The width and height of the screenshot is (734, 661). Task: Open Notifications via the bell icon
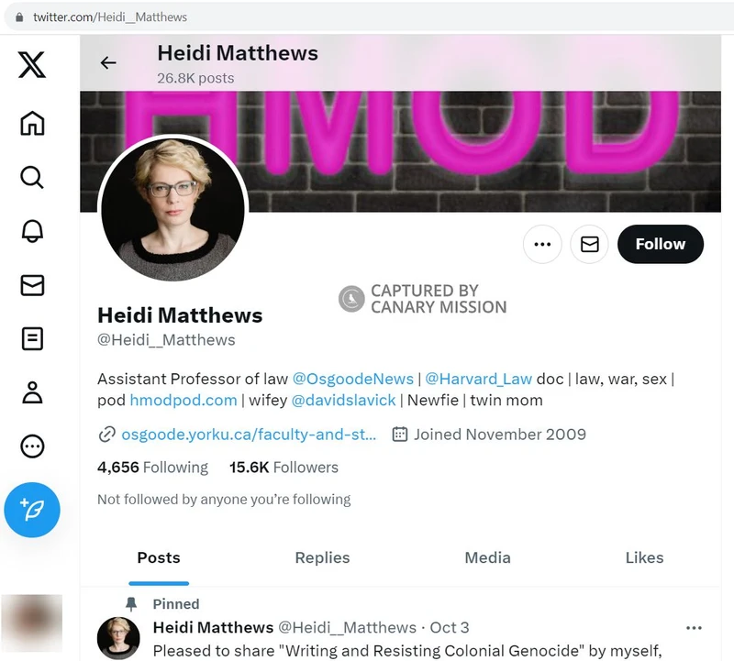(31, 232)
